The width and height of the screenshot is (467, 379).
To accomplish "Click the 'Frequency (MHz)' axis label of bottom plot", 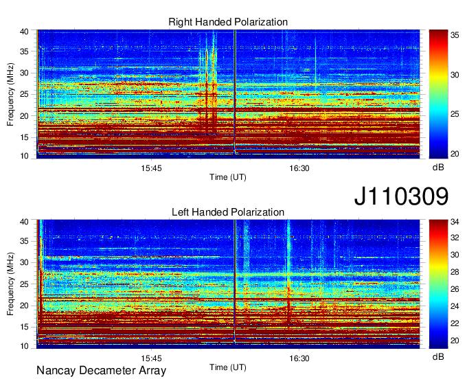I will coord(10,284).
